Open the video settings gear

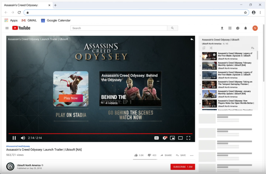[x=165, y=138]
